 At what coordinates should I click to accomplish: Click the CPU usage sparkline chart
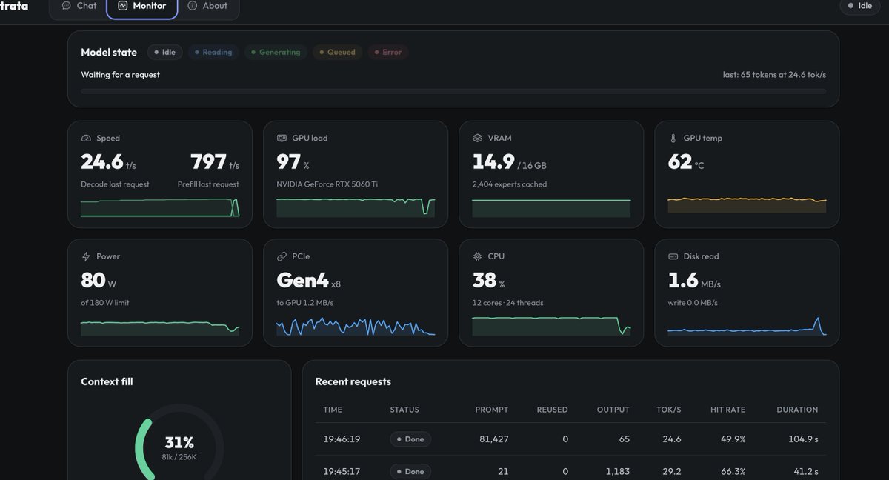point(551,326)
